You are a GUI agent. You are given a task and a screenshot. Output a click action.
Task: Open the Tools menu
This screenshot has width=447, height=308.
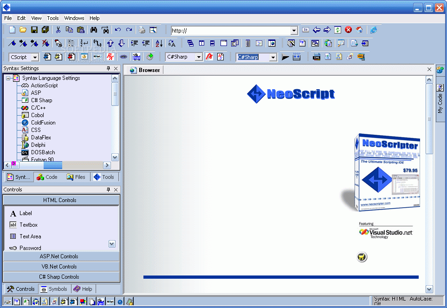tap(53, 18)
